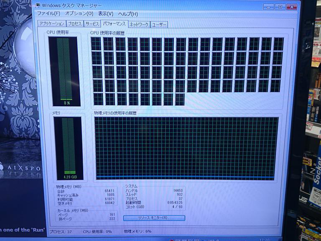Click the 物理メモリ (MB) group label
Image resolution: width=321 pixels, height=241 pixels.
coord(69,187)
